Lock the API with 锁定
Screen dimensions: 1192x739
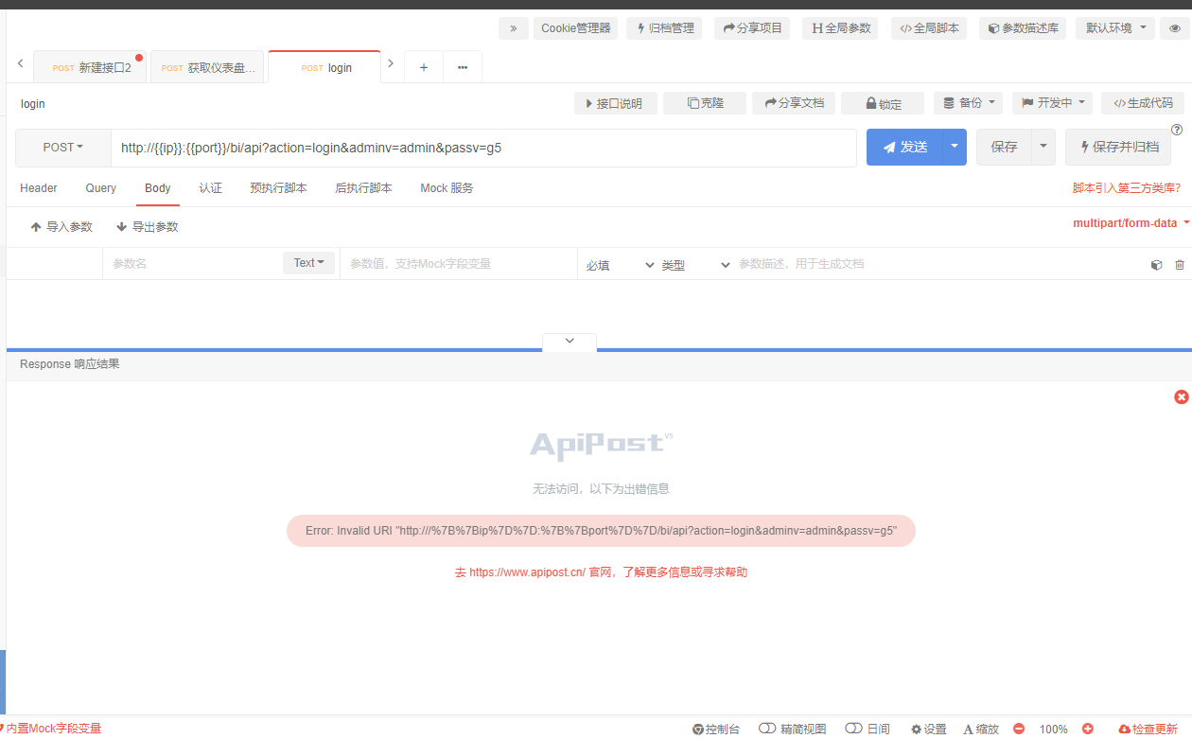[883, 103]
